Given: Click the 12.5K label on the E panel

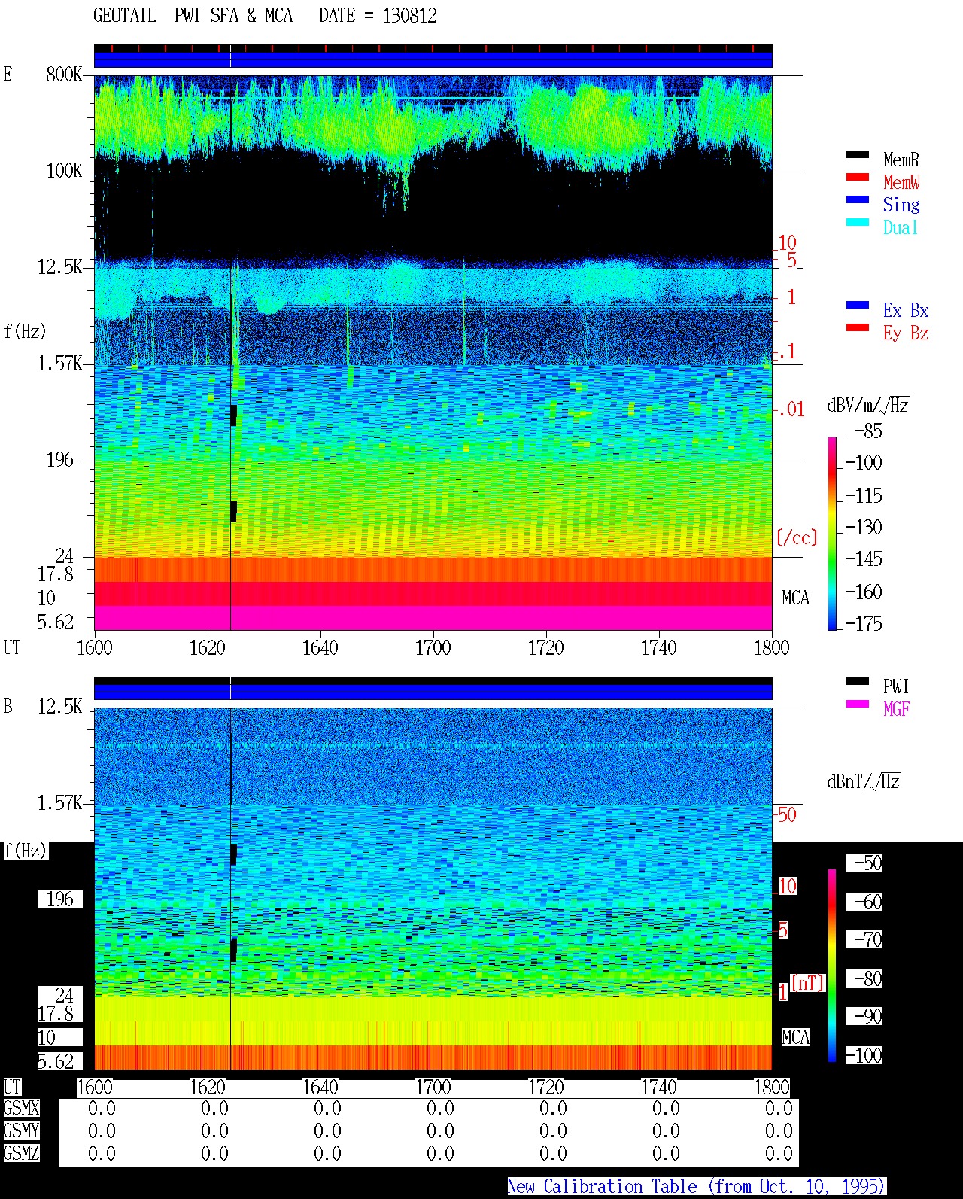Looking at the screenshot, I should (x=59, y=267).
